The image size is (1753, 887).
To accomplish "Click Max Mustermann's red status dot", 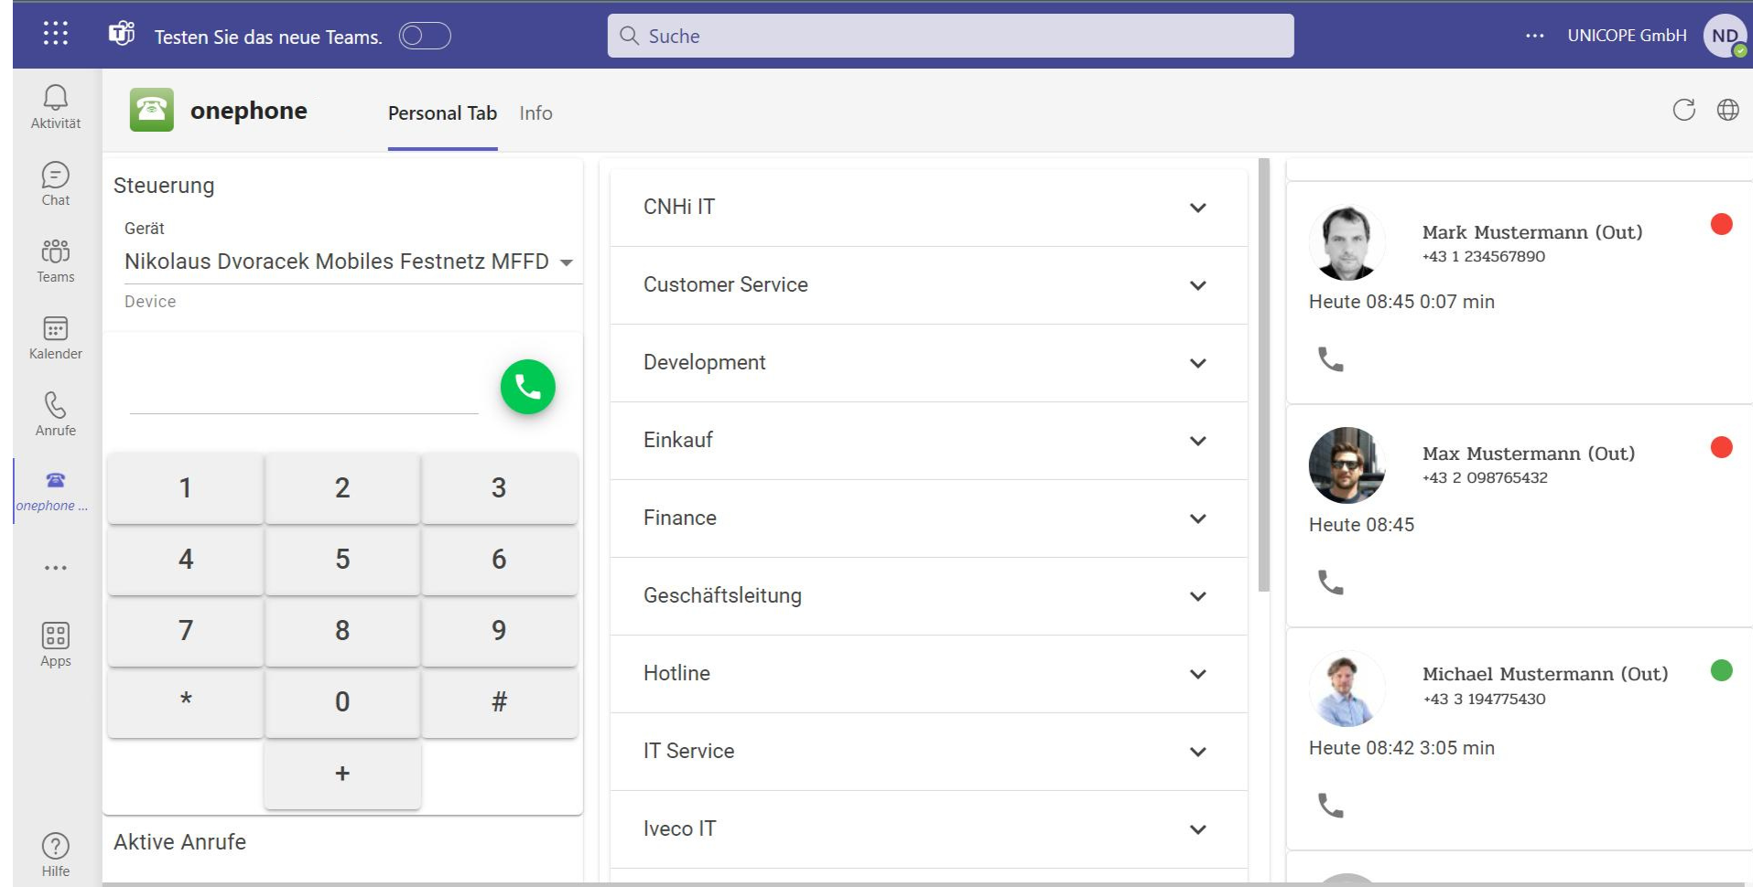I will (x=1723, y=448).
